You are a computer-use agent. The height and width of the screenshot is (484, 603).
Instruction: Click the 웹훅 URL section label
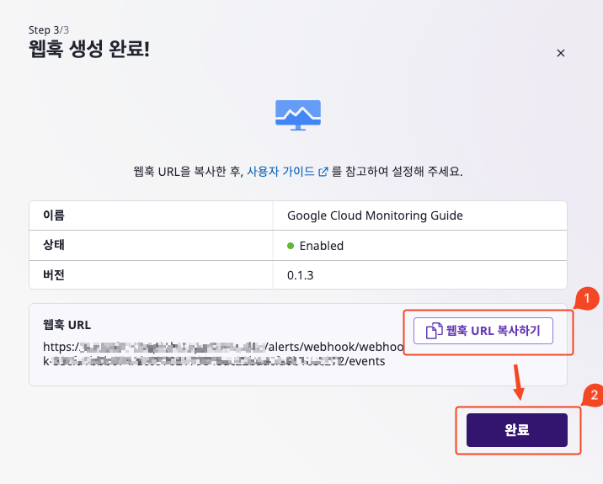point(67,325)
